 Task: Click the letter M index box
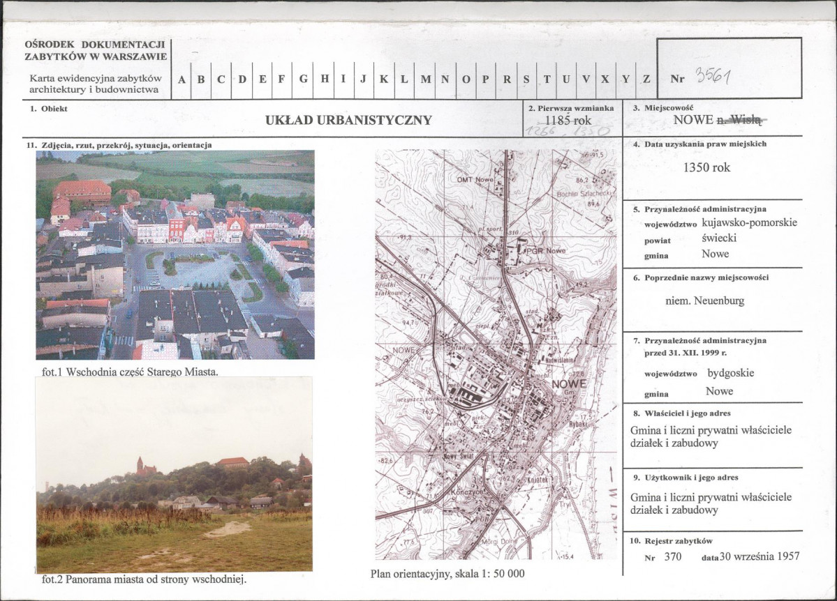(x=425, y=79)
